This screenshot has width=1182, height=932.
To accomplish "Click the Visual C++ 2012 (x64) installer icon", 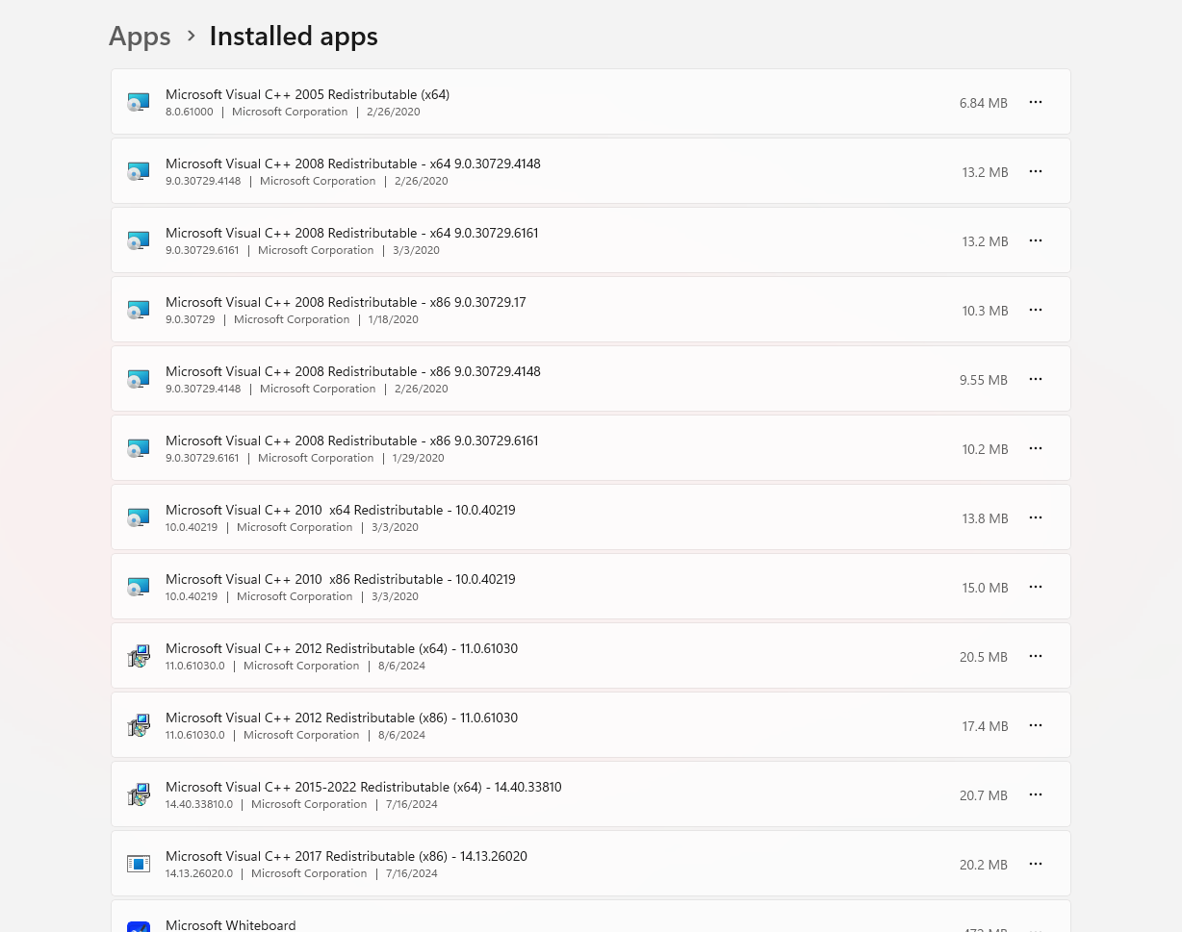I will (139, 656).
